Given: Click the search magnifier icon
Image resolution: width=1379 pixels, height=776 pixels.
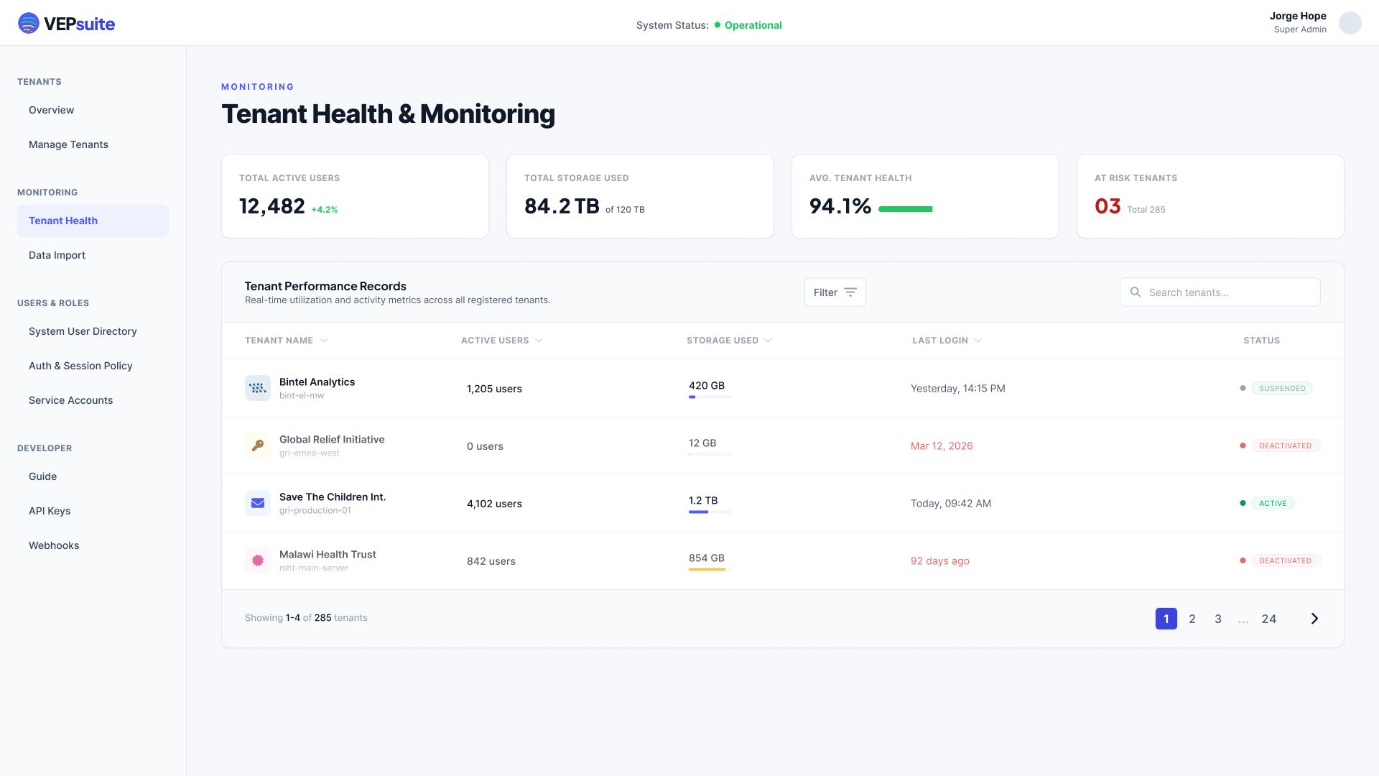Looking at the screenshot, I should (x=1136, y=292).
